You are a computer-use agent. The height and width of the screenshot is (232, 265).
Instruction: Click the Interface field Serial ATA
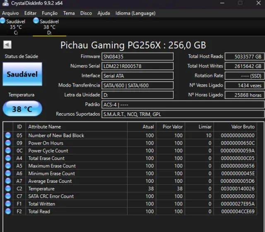tap(137, 76)
